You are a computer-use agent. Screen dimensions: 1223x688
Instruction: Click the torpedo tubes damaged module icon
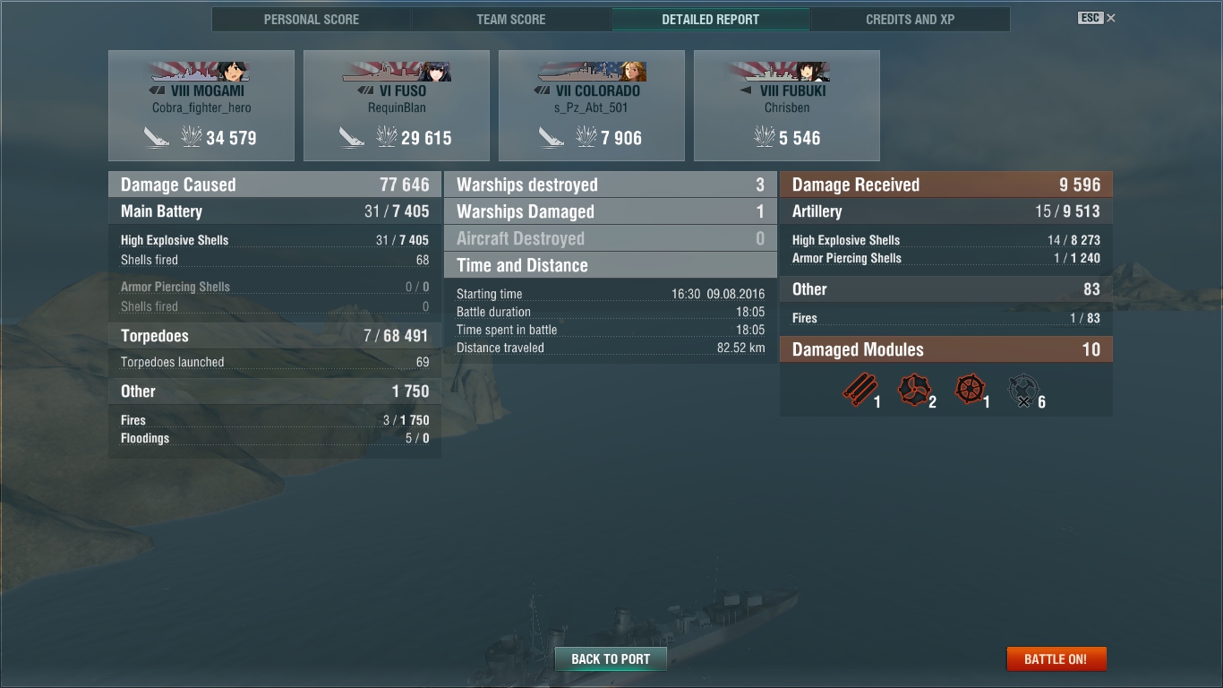pyautogui.click(x=860, y=391)
